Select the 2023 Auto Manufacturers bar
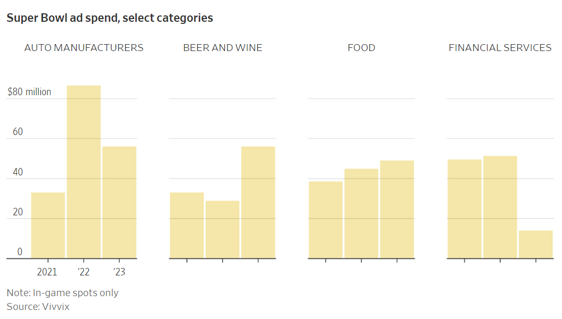Viewport: 562px width, 319px height. [x=119, y=203]
